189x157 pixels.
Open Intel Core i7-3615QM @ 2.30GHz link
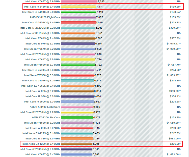40,33
